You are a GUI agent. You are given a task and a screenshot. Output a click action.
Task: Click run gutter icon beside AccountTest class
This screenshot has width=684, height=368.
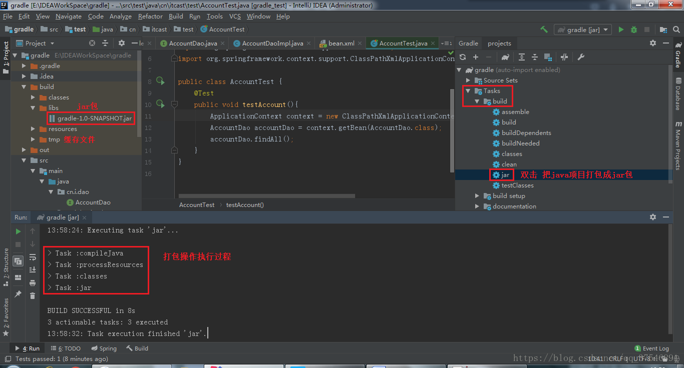click(x=160, y=80)
